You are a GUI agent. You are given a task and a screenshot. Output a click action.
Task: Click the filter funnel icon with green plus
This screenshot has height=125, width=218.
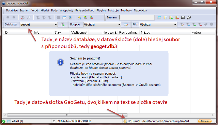(194, 25)
